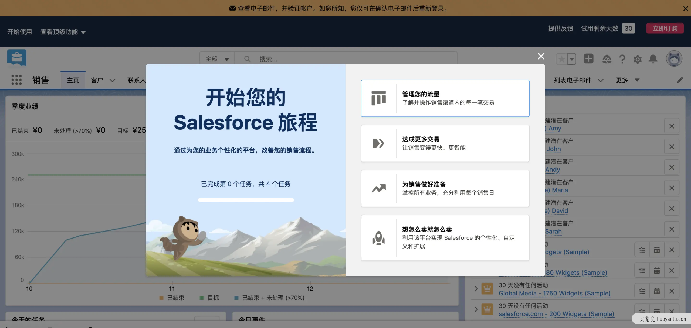691x328 pixels.
Task: Open salesforce.com - 200 Widgets link
Action: (556, 314)
